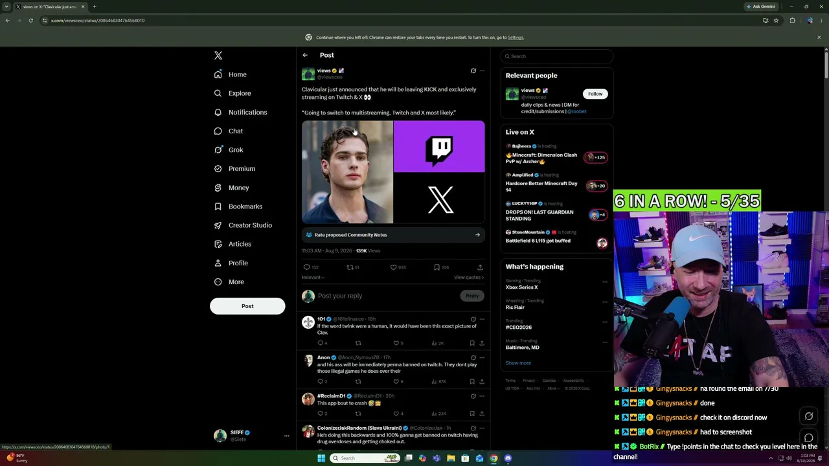
Task: Click the X logo in the sidebar
Action: pos(218,56)
